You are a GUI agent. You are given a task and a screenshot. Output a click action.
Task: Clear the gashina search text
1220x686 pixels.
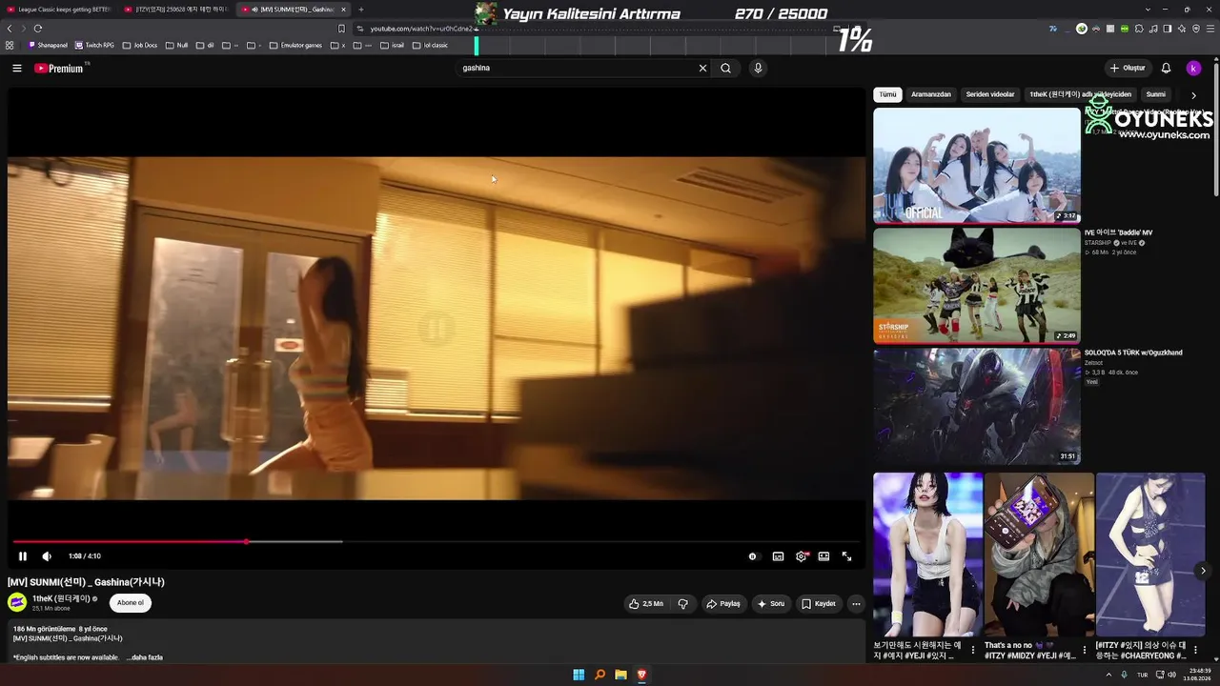coord(702,68)
